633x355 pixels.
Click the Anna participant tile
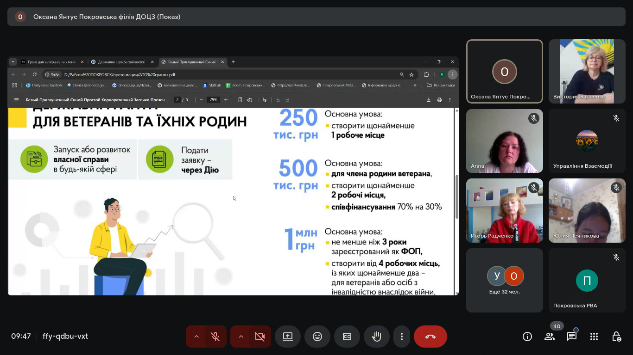tap(504, 141)
